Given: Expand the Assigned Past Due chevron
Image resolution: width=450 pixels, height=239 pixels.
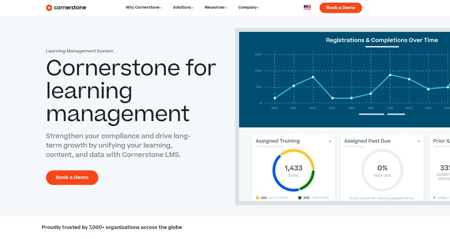Looking at the screenshot, I should [419, 141].
